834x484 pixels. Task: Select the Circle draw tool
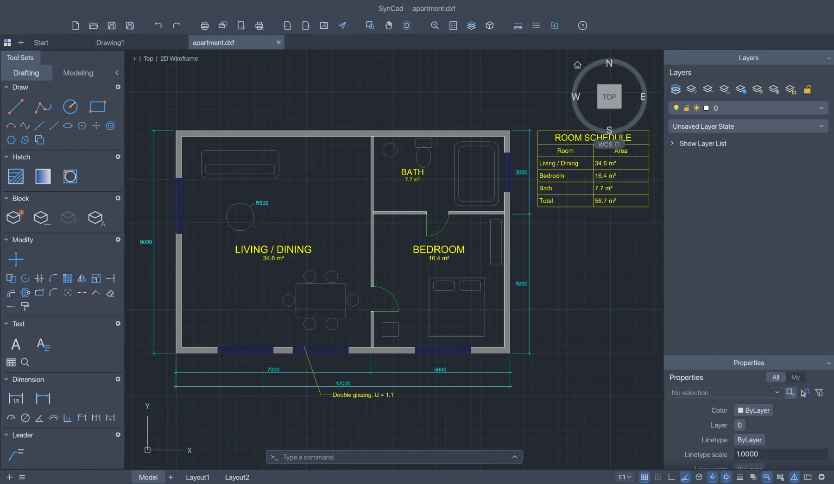click(x=70, y=107)
